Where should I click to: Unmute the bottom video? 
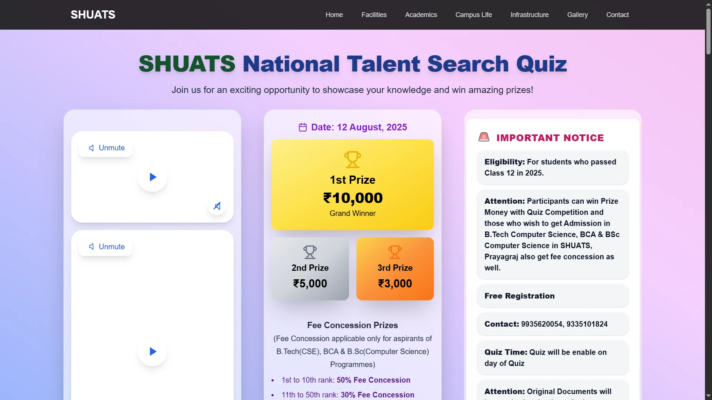click(x=106, y=247)
